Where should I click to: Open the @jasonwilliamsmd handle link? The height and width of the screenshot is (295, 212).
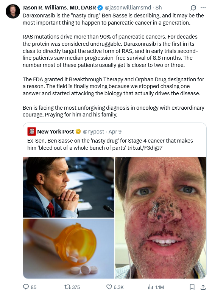128,8
